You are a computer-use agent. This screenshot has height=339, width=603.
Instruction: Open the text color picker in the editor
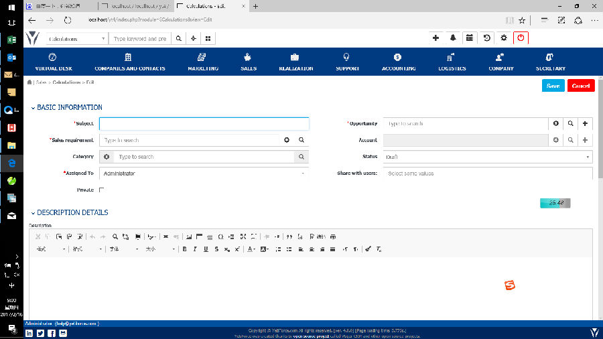pos(251,249)
